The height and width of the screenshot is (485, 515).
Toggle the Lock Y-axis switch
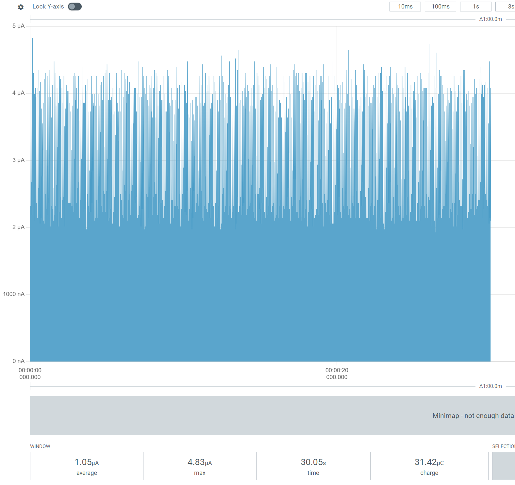click(x=75, y=7)
